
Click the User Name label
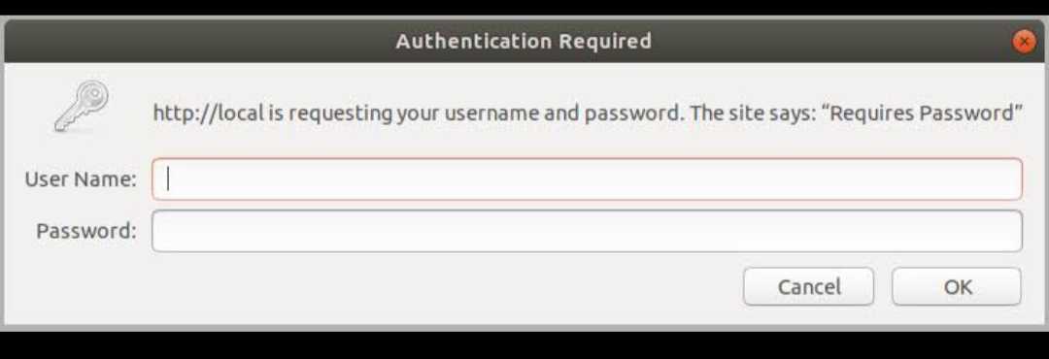(x=81, y=179)
